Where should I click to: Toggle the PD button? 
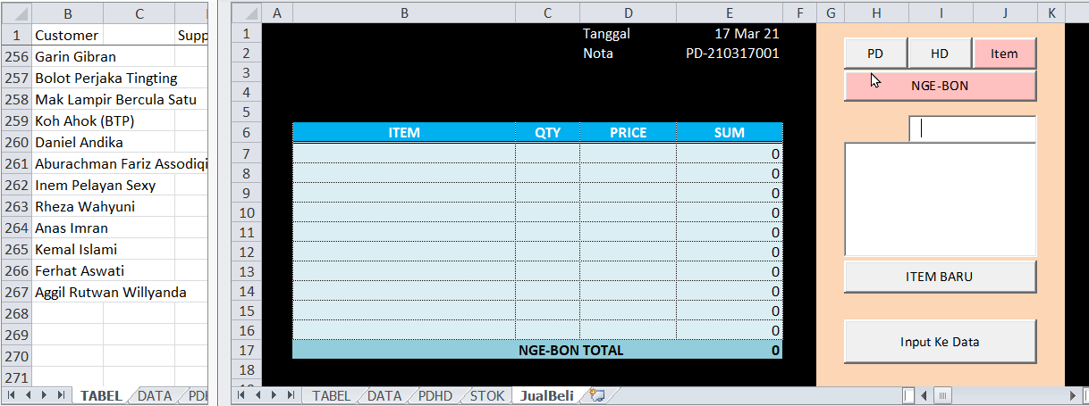875,54
